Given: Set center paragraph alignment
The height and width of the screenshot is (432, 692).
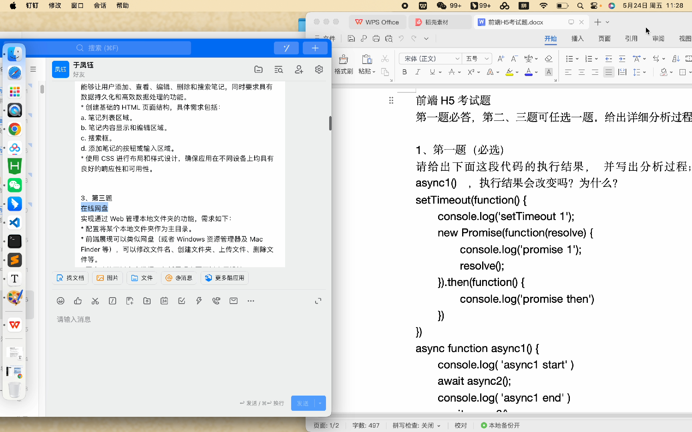Looking at the screenshot, I should pos(581,72).
